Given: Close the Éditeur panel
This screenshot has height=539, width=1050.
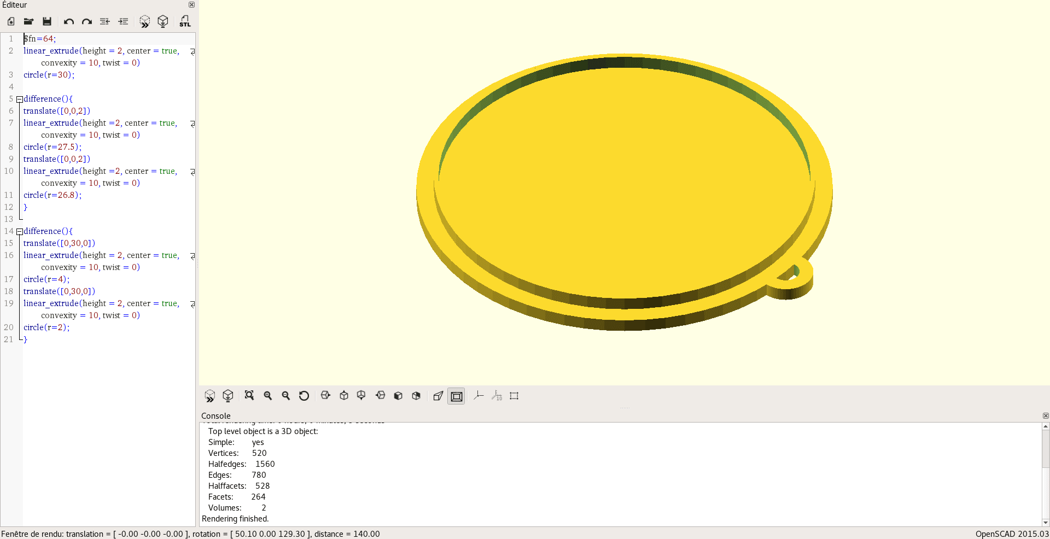Looking at the screenshot, I should click(191, 5).
